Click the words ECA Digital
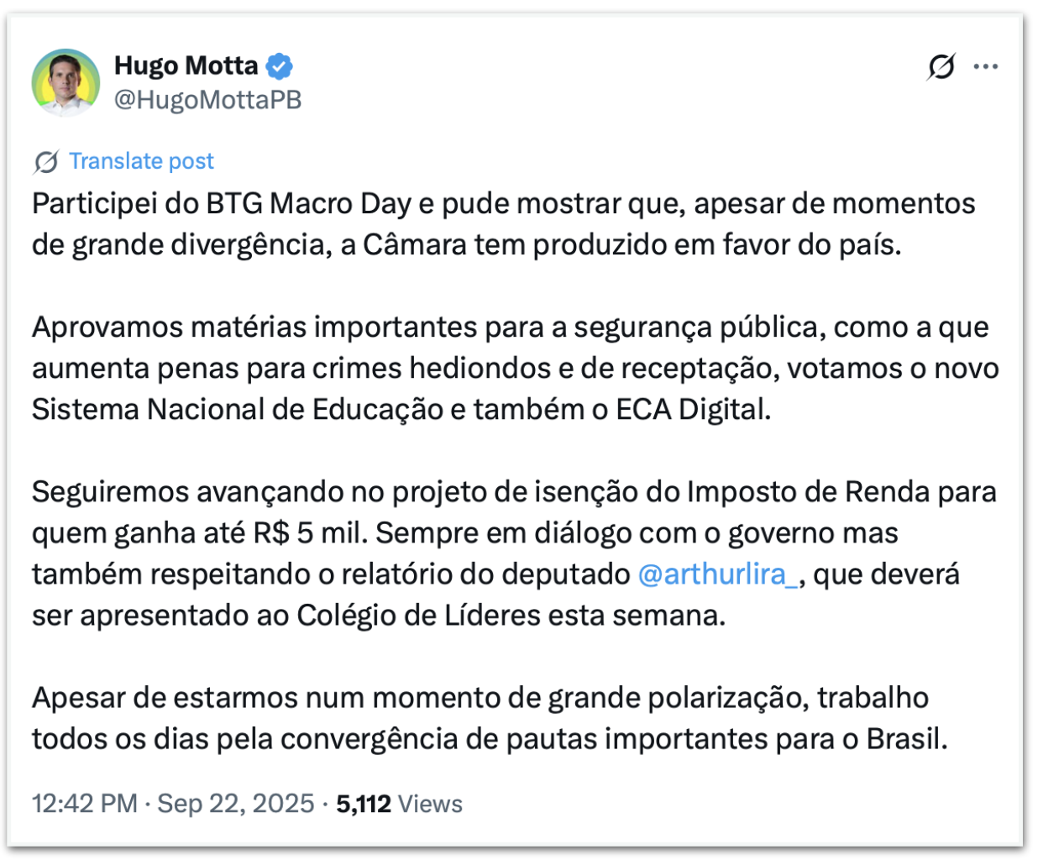The width and height of the screenshot is (1038, 860). point(692,410)
